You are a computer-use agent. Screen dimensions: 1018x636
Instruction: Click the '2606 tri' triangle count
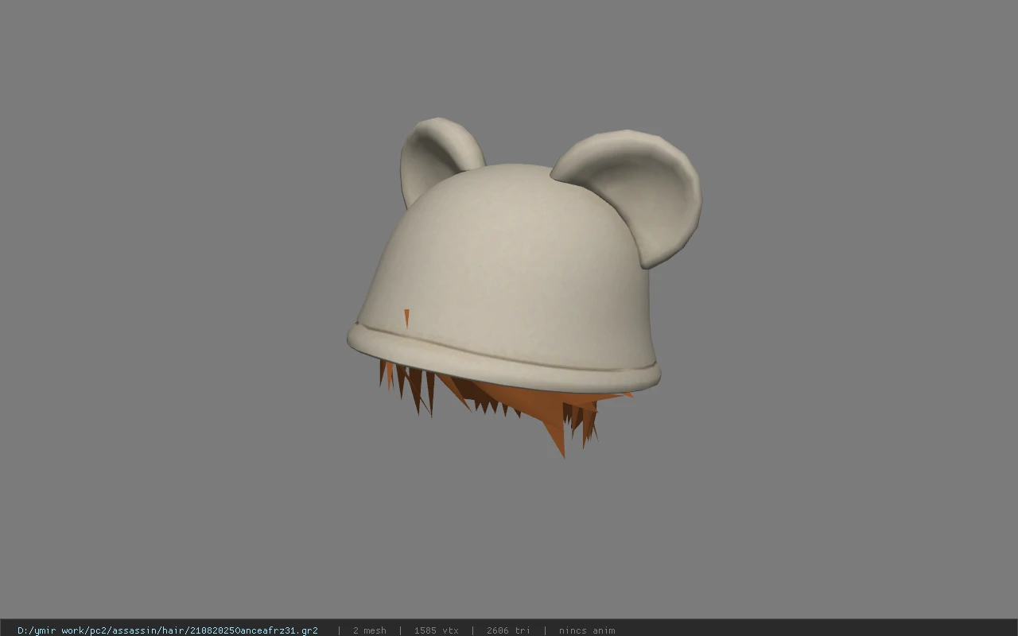508,630
